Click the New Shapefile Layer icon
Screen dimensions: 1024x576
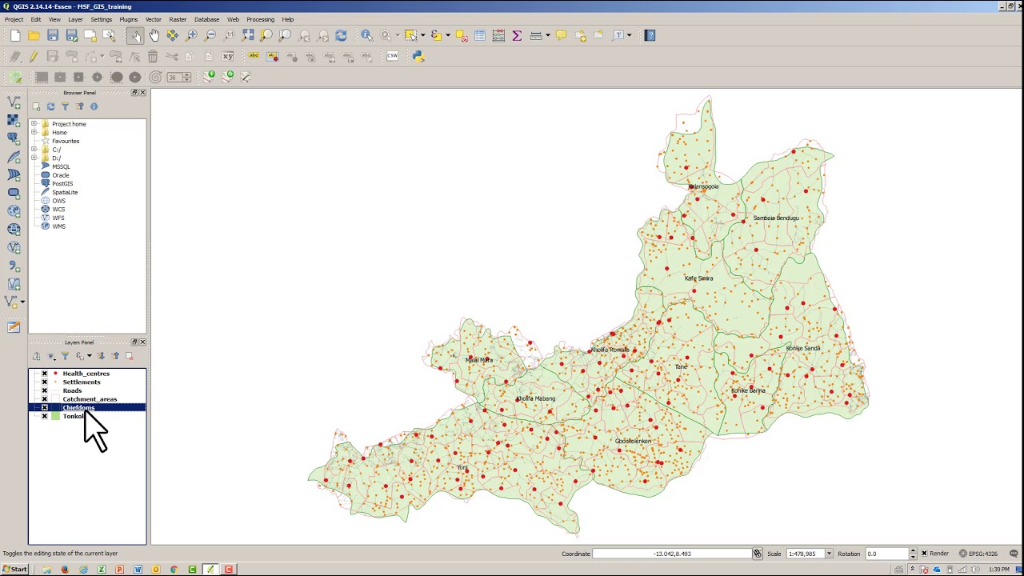[x=13, y=302]
